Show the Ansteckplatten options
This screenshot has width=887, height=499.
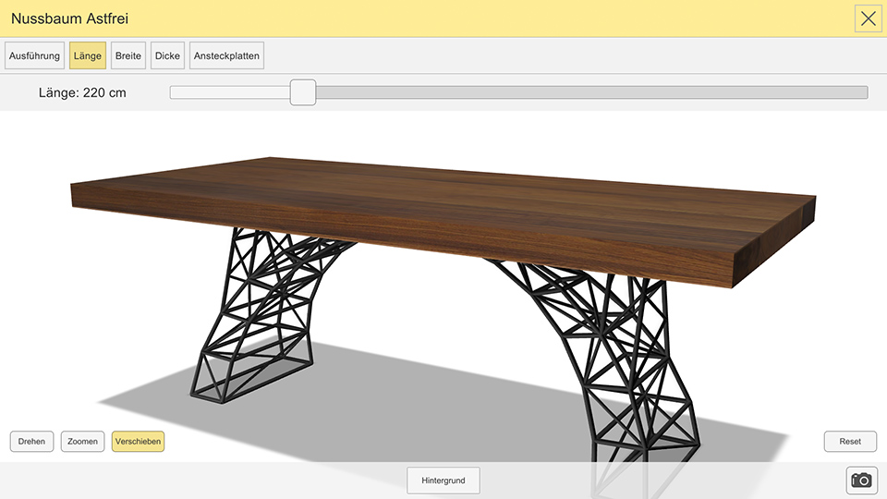226,56
